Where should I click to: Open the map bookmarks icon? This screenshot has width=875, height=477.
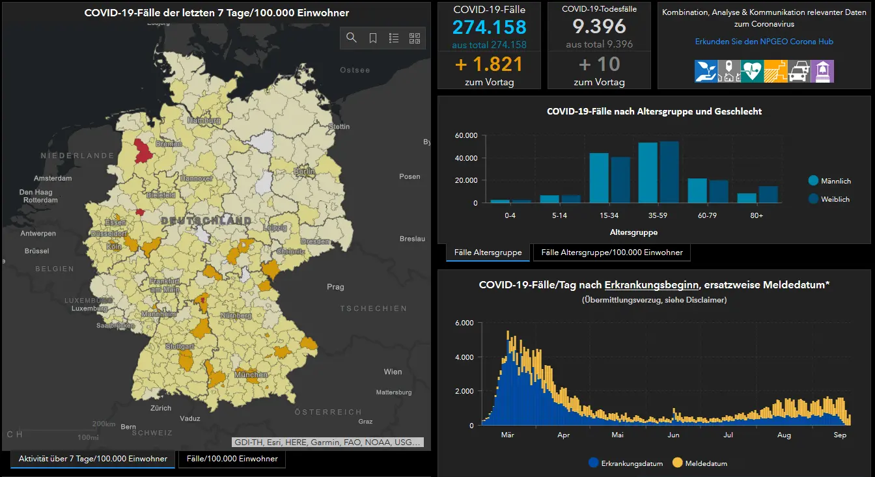coord(373,38)
